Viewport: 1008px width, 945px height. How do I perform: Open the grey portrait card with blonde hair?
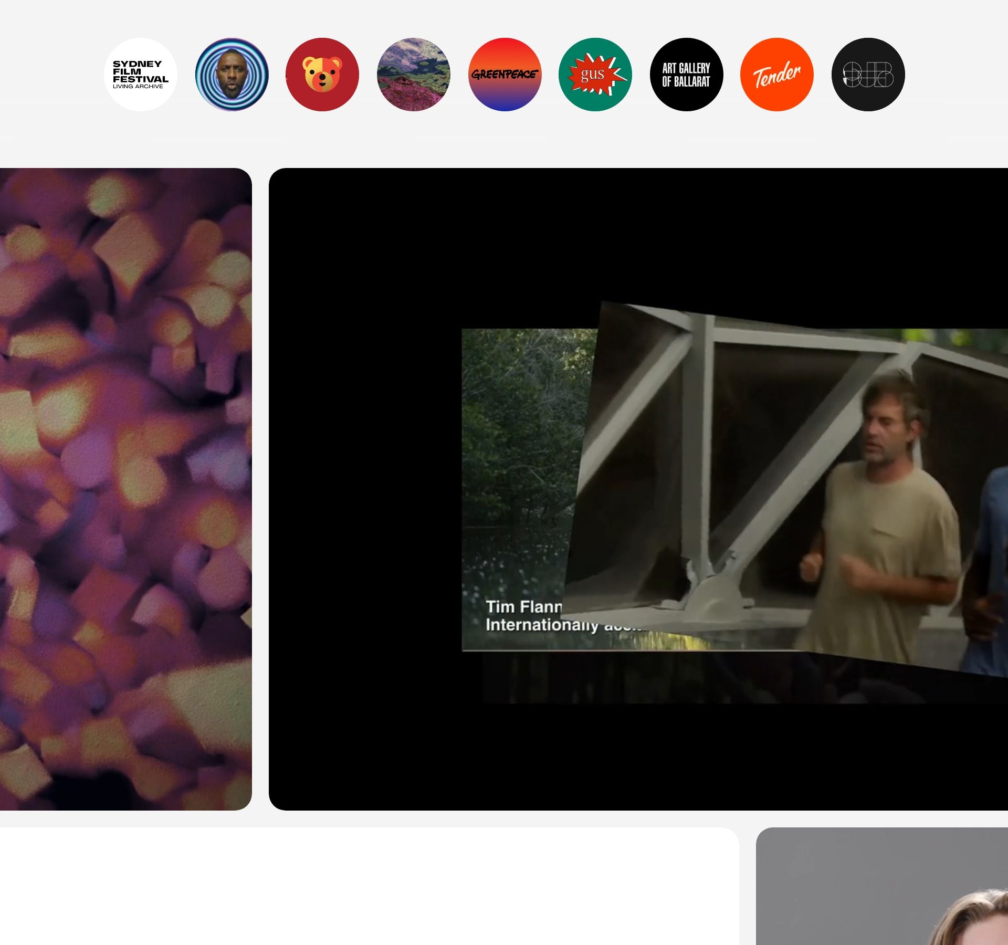pos(882,887)
